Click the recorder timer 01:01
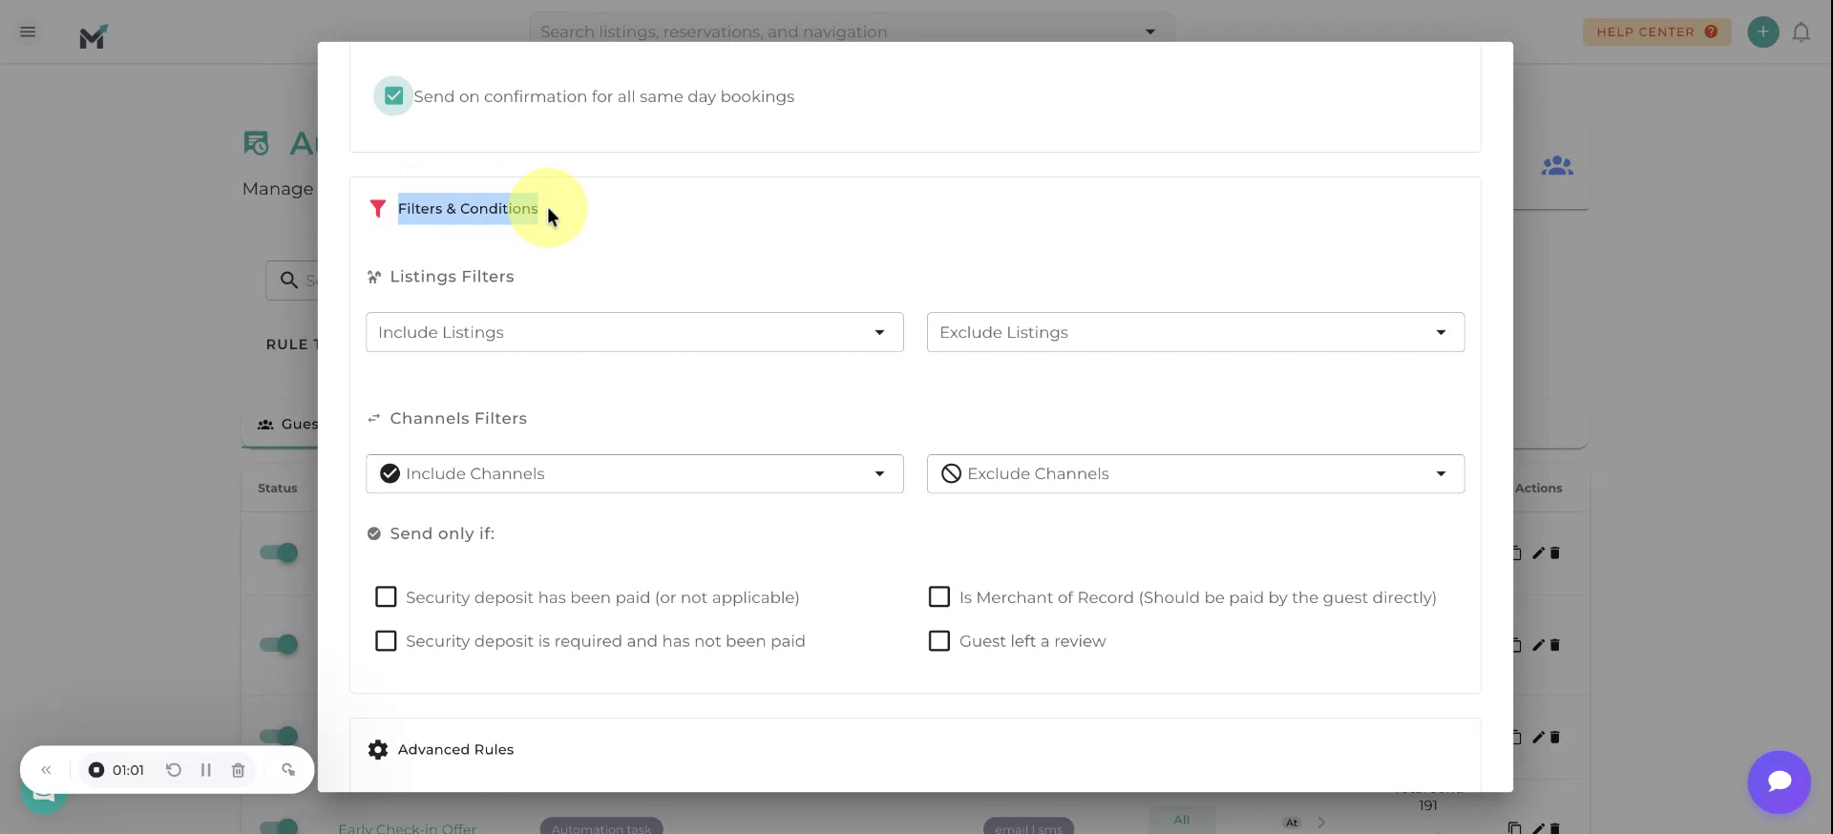 (128, 769)
